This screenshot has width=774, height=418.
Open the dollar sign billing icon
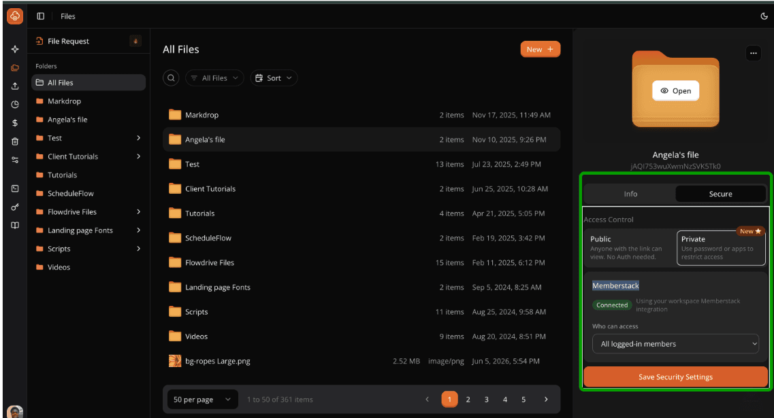[15, 123]
